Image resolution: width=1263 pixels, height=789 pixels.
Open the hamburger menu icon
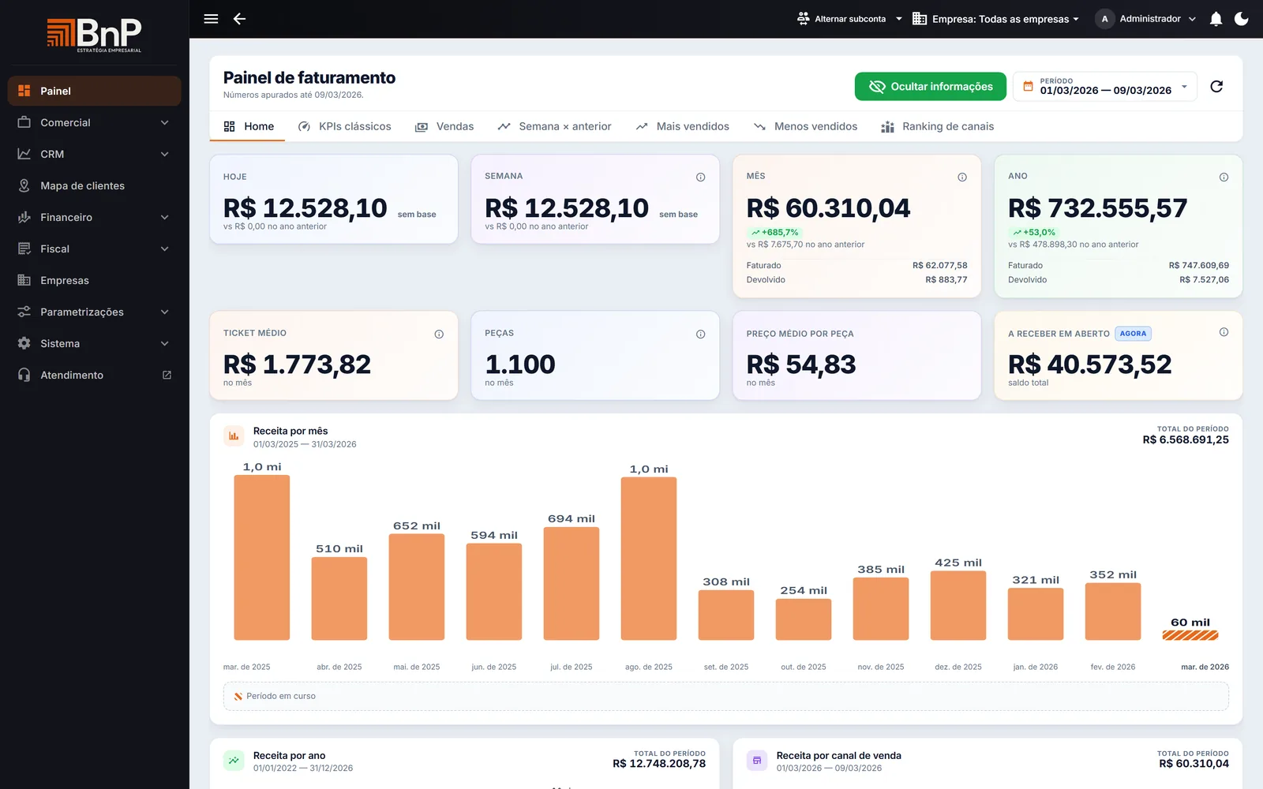(211, 19)
